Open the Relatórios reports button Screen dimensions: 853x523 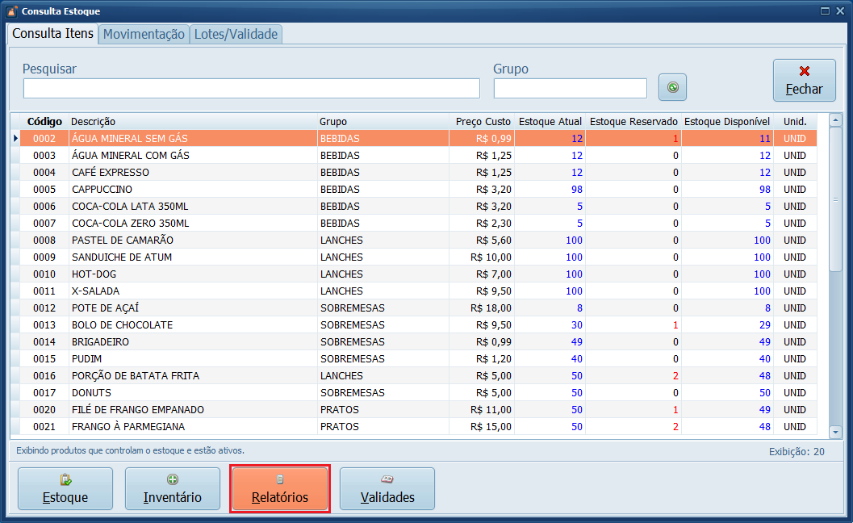point(280,488)
